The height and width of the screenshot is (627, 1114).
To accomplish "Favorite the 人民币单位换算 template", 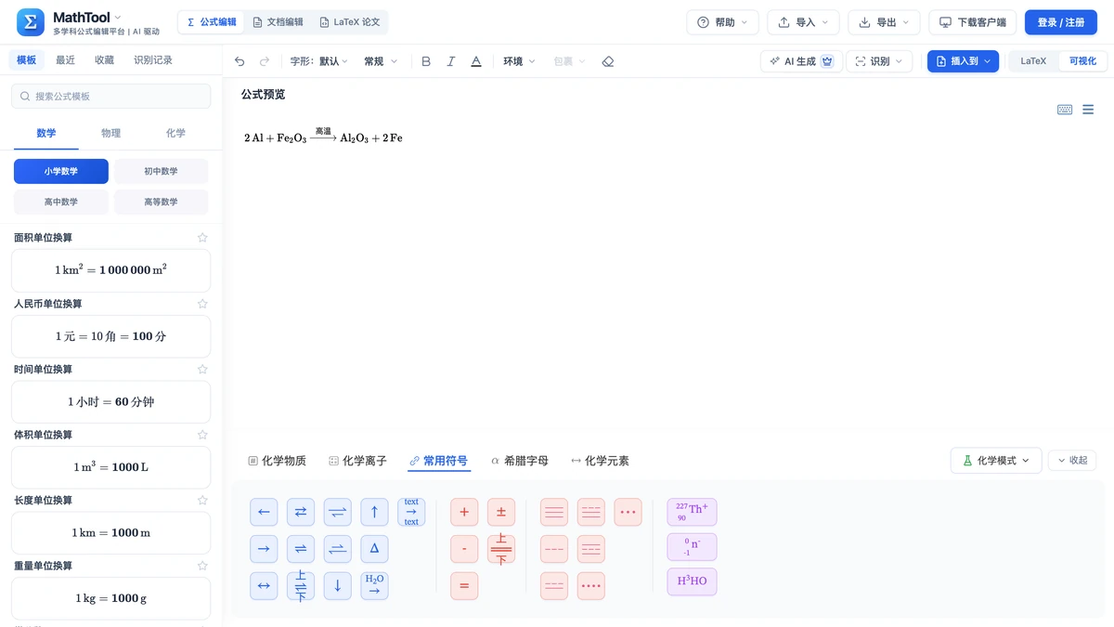I will point(202,304).
